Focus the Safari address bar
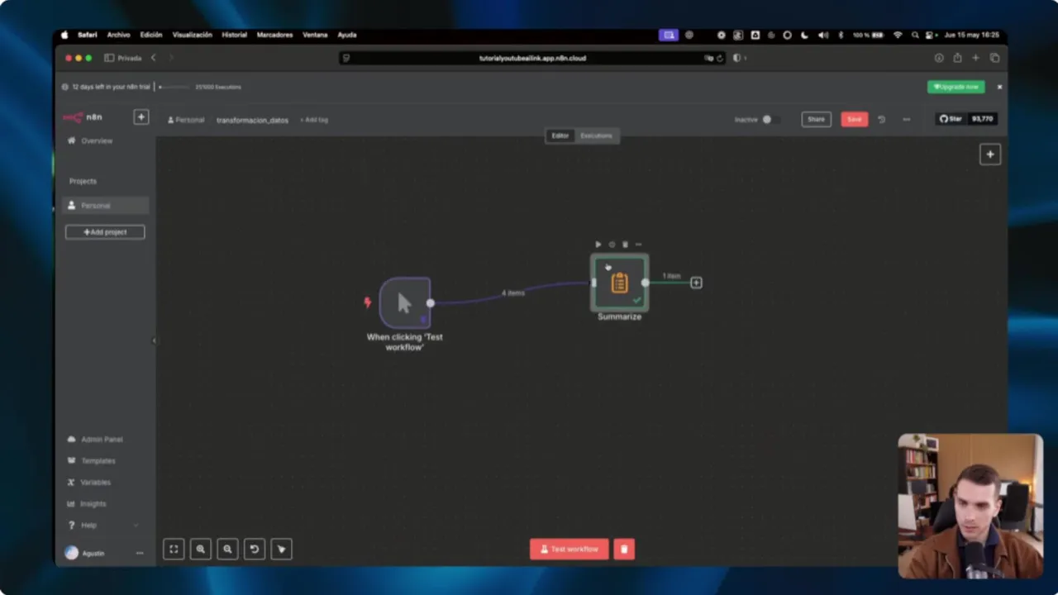 point(532,58)
